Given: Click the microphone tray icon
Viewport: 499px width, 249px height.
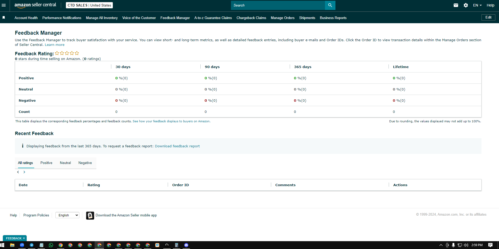Looking at the screenshot, I should pyautogui.click(x=453, y=245).
